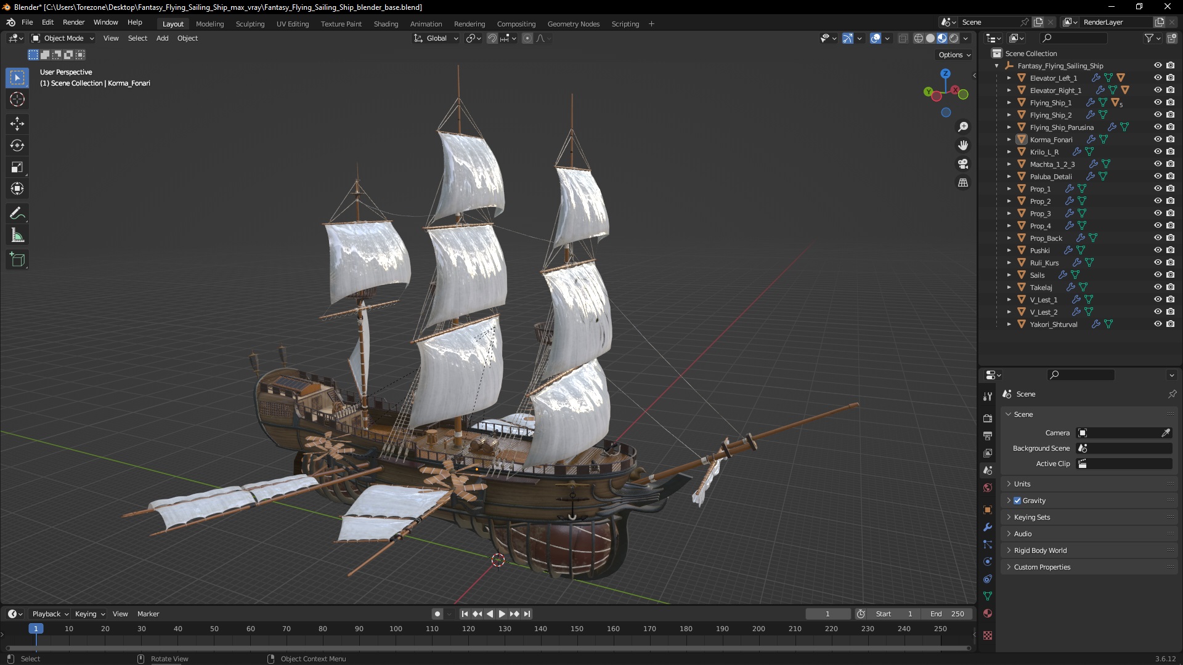Click the current frame number field
This screenshot has height=665, width=1183.
827,614
